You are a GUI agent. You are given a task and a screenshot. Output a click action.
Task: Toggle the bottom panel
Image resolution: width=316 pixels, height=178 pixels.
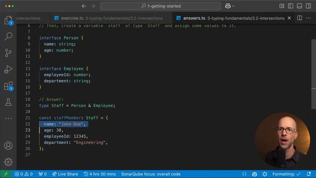click(x=300, y=6)
